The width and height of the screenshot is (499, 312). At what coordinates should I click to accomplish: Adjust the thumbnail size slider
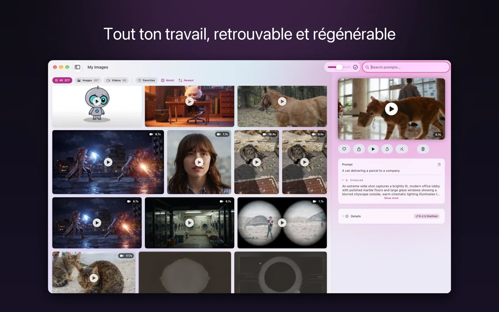click(339, 67)
